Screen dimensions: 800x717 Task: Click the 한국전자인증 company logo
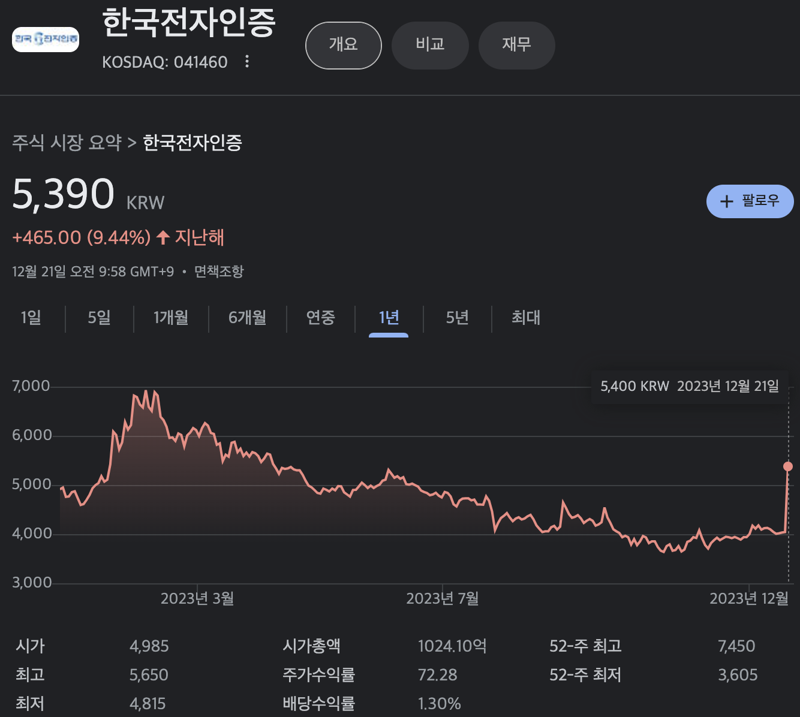46,40
